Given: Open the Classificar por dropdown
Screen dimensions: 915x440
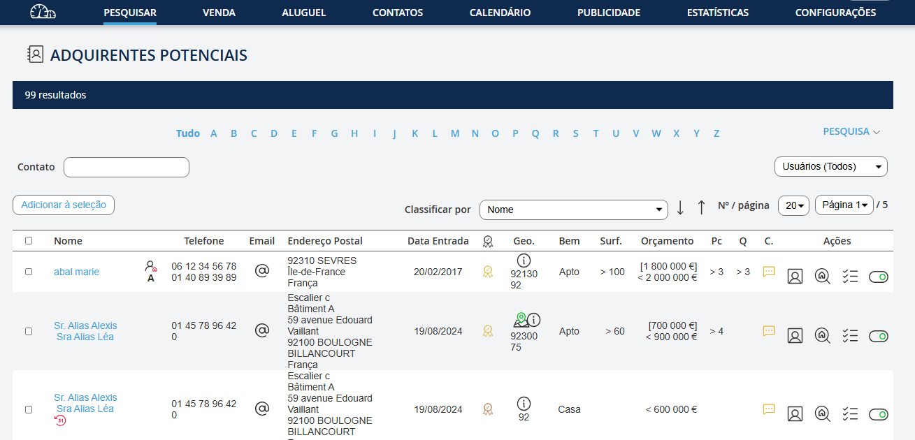Looking at the screenshot, I should (573, 210).
